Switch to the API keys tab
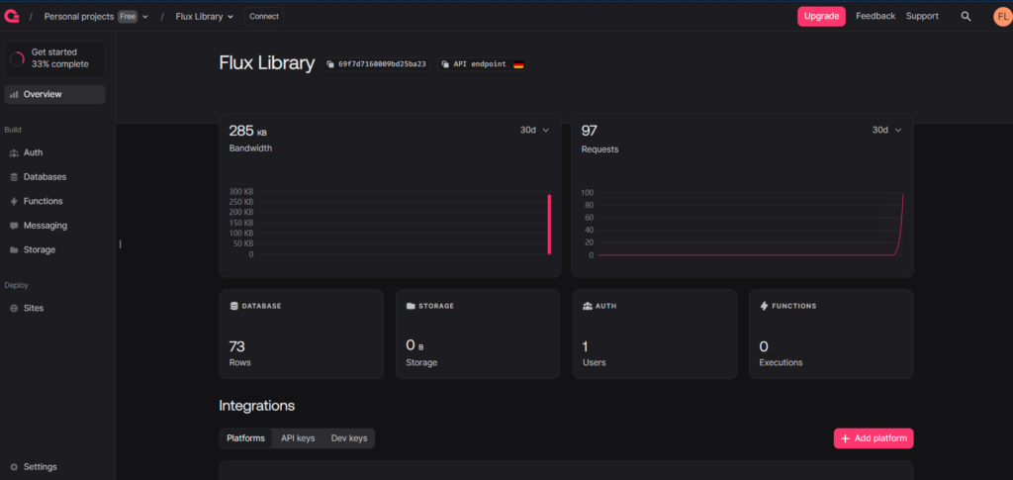 tap(298, 438)
